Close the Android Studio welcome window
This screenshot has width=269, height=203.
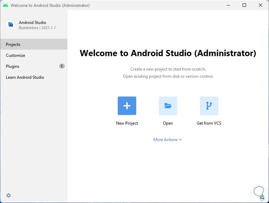(x=260, y=5)
